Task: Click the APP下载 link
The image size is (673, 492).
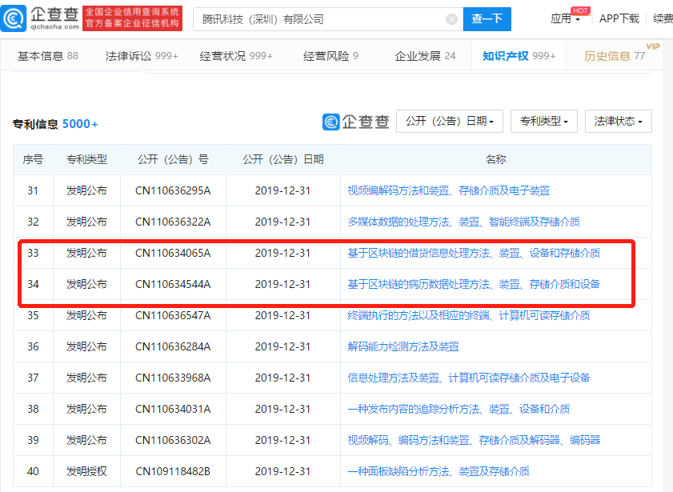Action: pyautogui.click(x=619, y=19)
